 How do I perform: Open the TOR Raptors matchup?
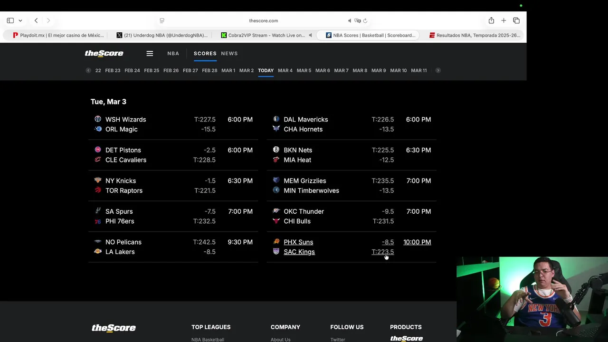[124, 190]
